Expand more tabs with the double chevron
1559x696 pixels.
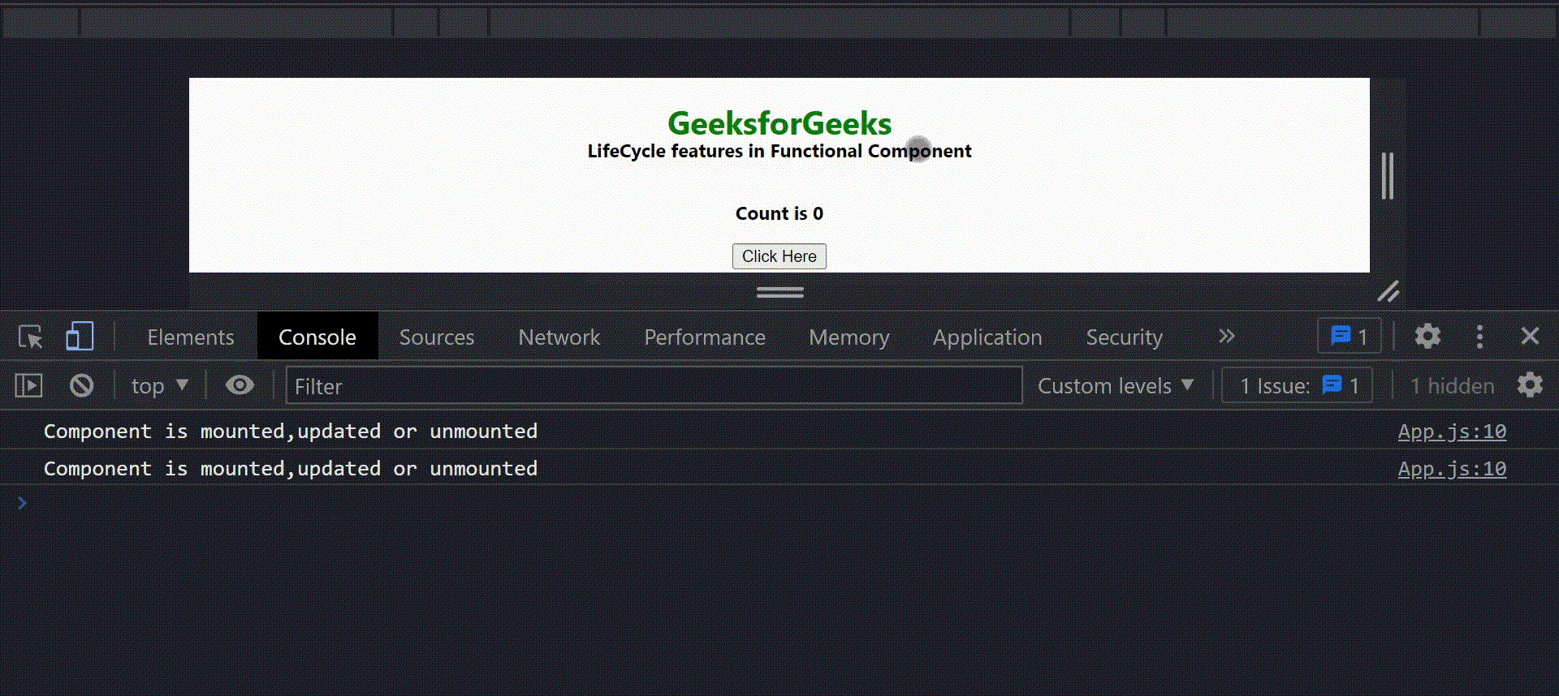(x=1226, y=337)
